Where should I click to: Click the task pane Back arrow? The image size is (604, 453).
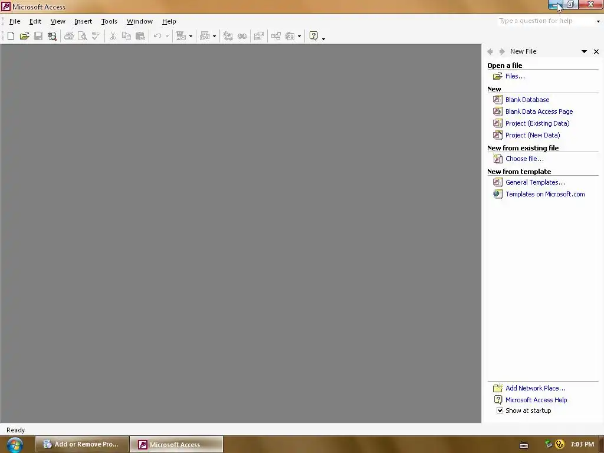tap(490, 52)
